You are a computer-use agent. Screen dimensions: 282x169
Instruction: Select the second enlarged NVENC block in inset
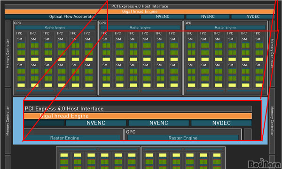click(x=159, y=123)
